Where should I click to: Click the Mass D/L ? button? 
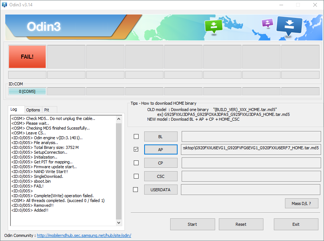pyautogui.click(x=301, y=203)
